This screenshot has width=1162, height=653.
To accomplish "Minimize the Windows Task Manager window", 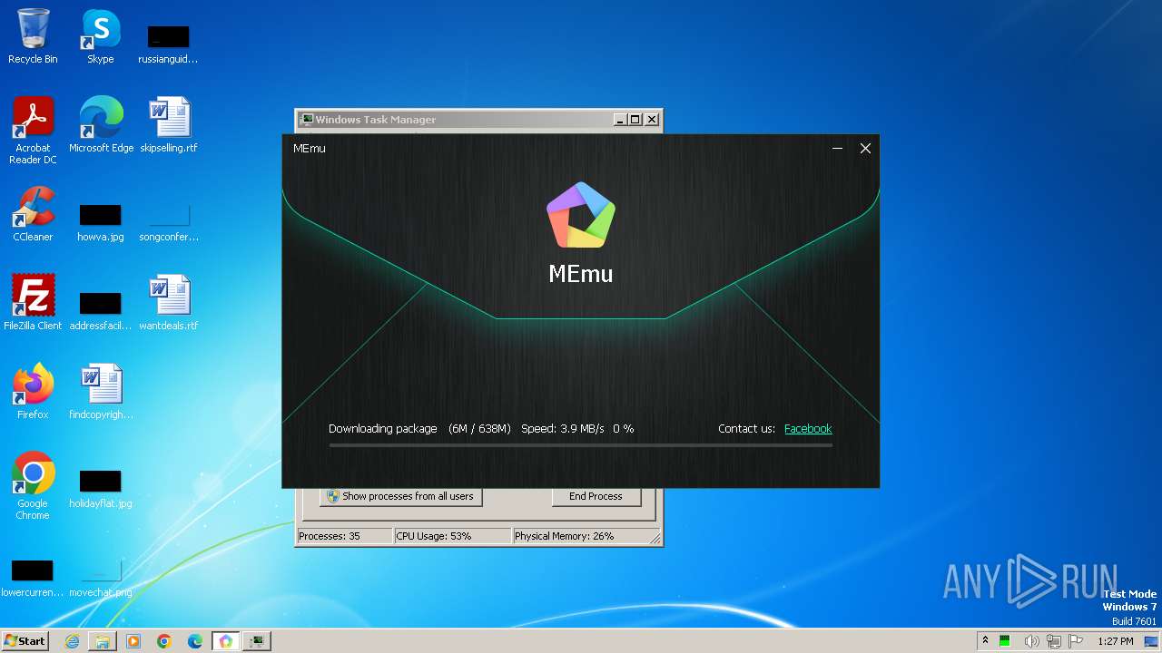I will click(620, 120).
